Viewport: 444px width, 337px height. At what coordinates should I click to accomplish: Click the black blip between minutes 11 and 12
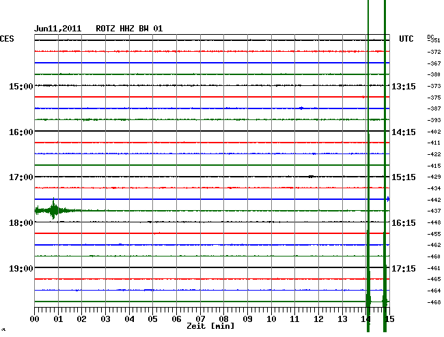coord(311,177)
